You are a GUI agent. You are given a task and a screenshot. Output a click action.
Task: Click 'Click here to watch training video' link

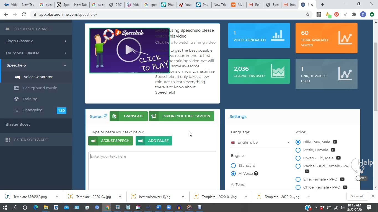coord(185,42)
